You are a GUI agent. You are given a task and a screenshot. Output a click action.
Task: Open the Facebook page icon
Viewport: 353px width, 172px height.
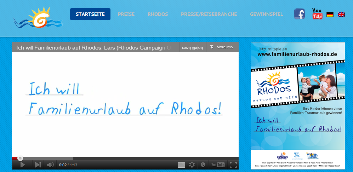(x=299, y=14)
